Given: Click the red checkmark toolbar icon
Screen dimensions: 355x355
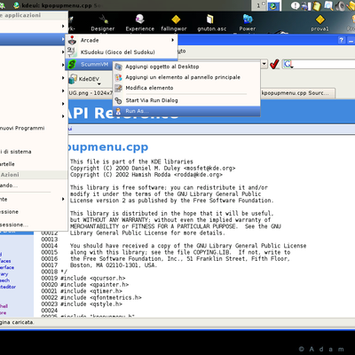Looking at the screenshot, I should click(274, 64).
